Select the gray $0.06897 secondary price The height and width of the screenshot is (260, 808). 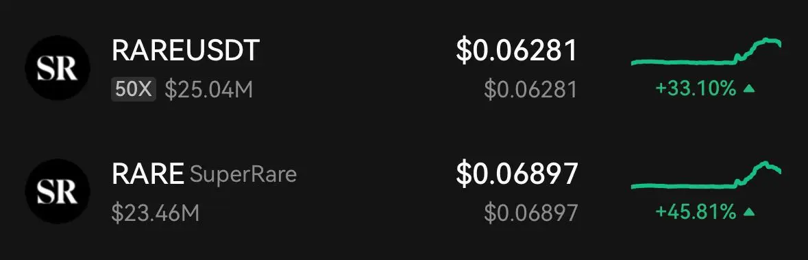coord(530,213)
